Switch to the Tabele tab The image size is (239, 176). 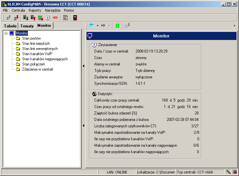(10, 26)
